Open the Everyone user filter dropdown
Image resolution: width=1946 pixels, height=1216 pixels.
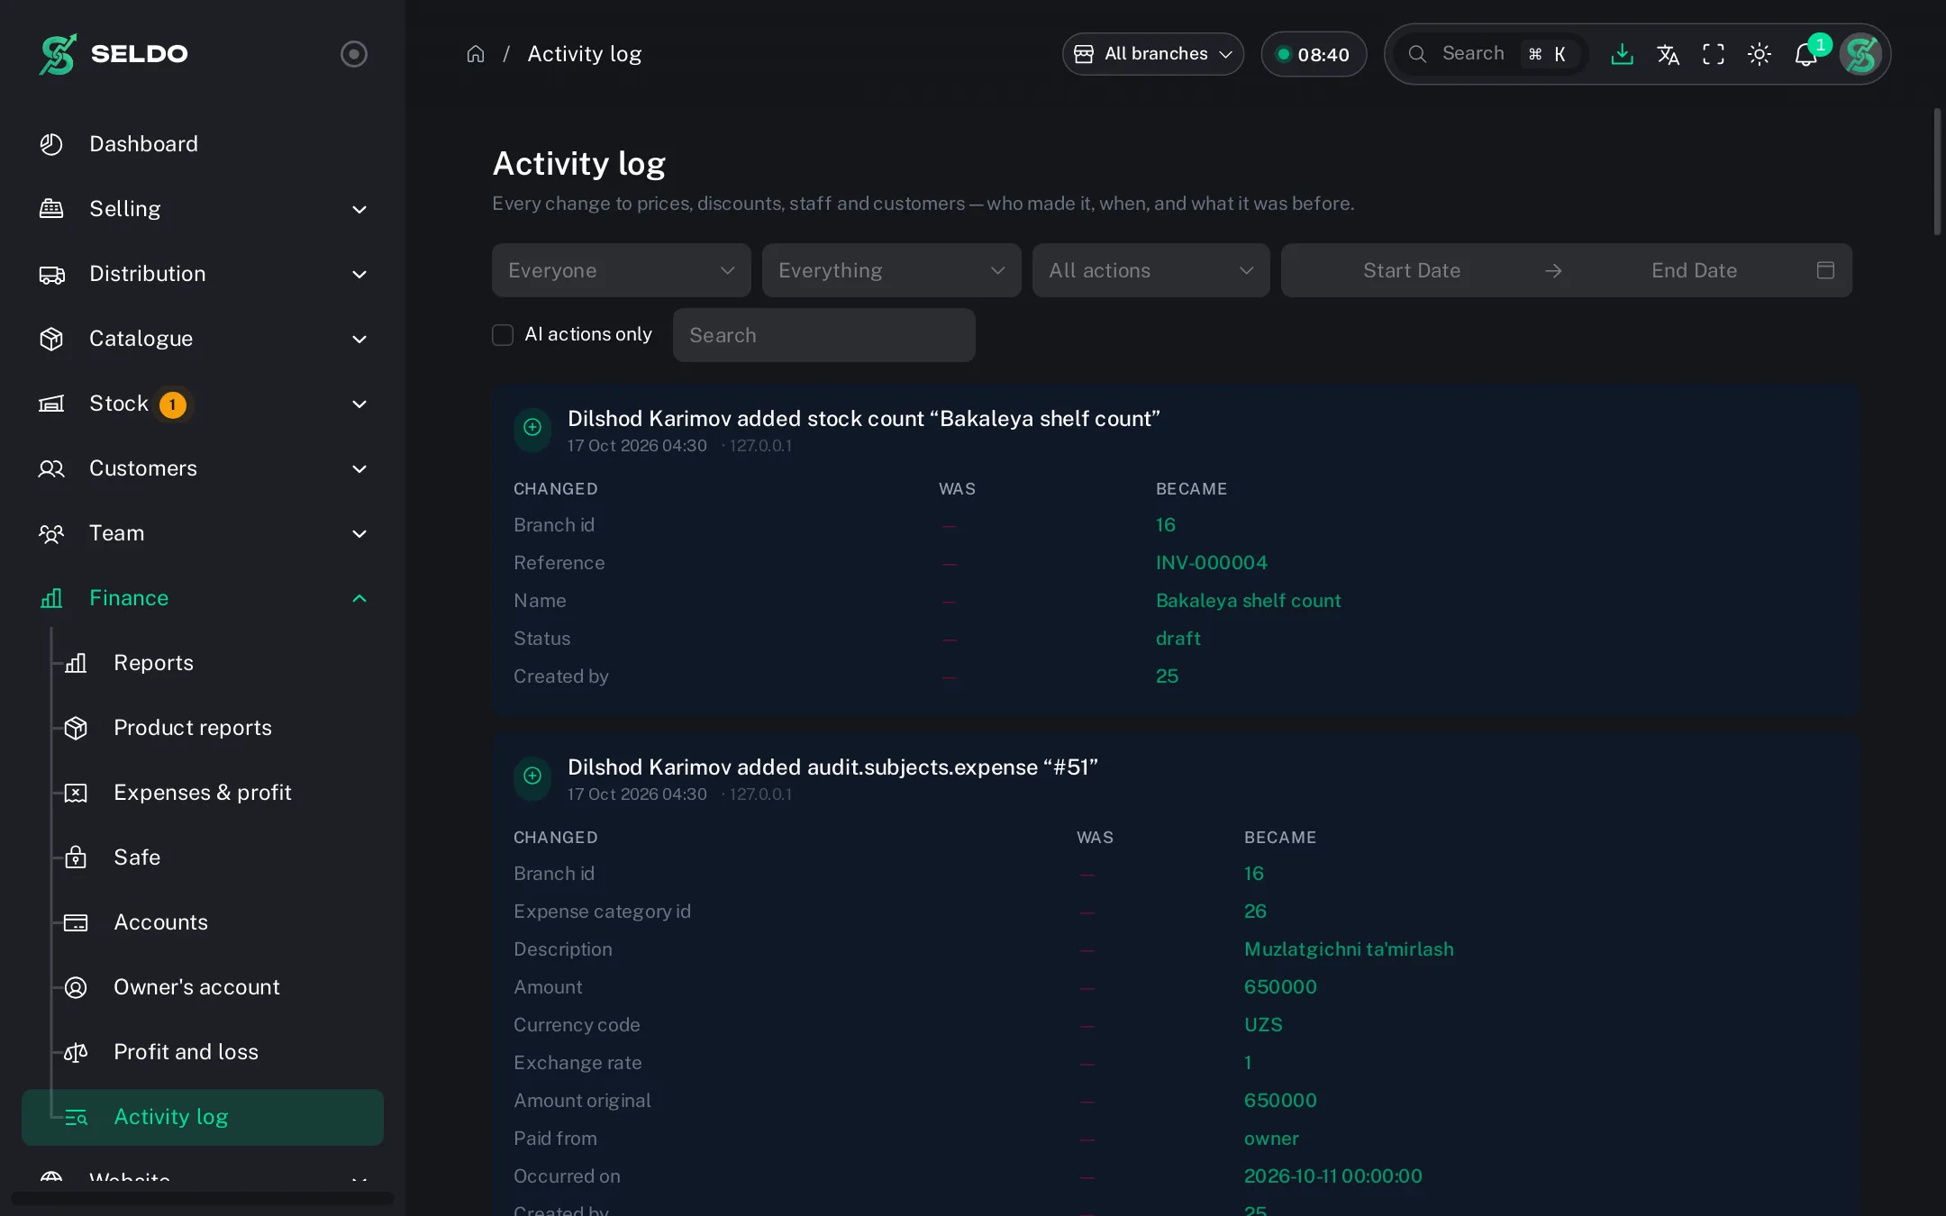pos(622,270)
